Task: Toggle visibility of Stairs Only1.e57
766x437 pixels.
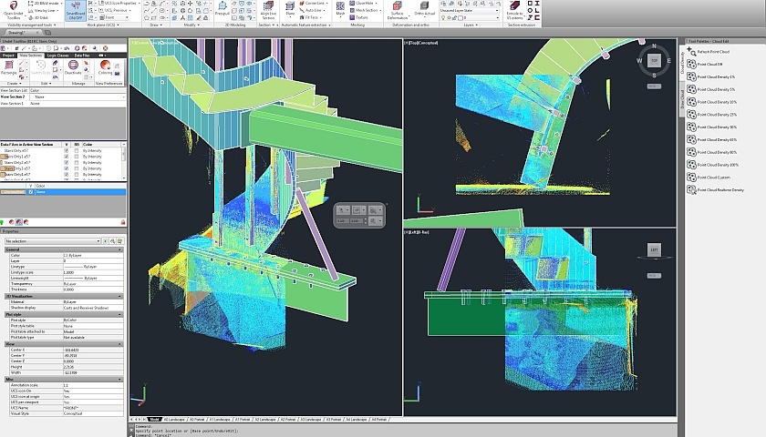Action: [x=67, y=157]
